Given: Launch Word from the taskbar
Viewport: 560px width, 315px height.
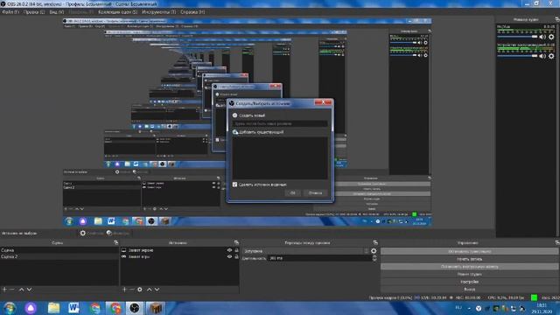Looking at the screenshot, I should pyautogui.click(x=73, y=308).
